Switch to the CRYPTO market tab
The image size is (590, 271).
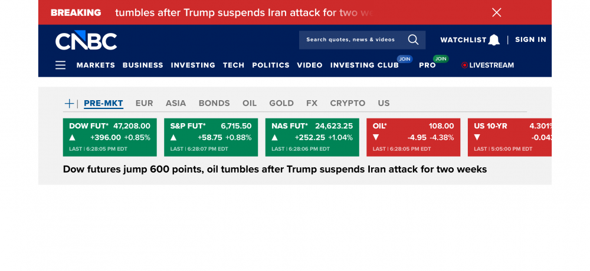348,103
